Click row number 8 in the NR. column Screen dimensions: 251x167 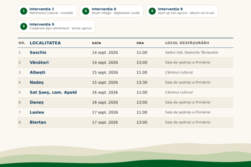[x=20, y=122]
